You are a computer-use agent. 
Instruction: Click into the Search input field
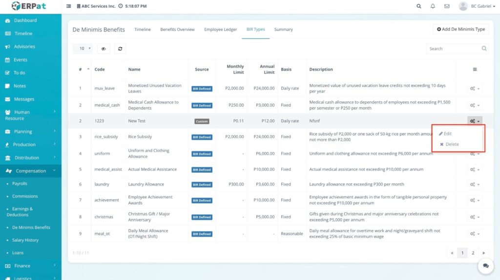(x=453, y=49)
